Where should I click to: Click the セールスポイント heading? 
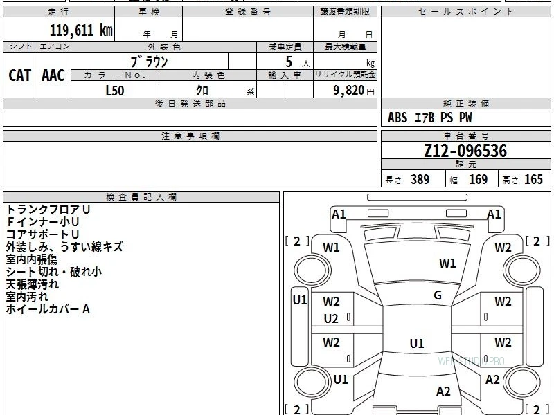pos(465,12)
